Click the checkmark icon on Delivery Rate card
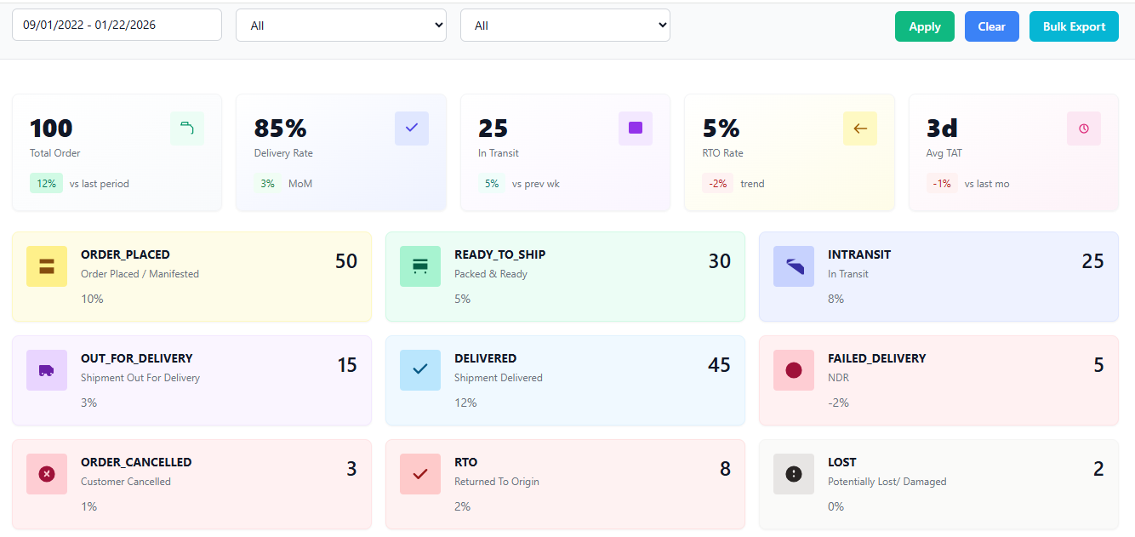 click(412, 129)
